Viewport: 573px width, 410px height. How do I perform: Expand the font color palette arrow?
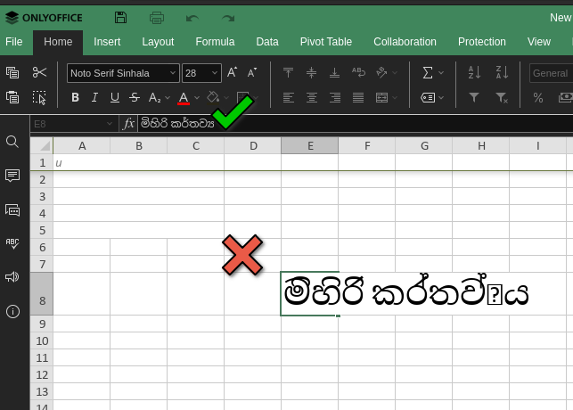197,97
